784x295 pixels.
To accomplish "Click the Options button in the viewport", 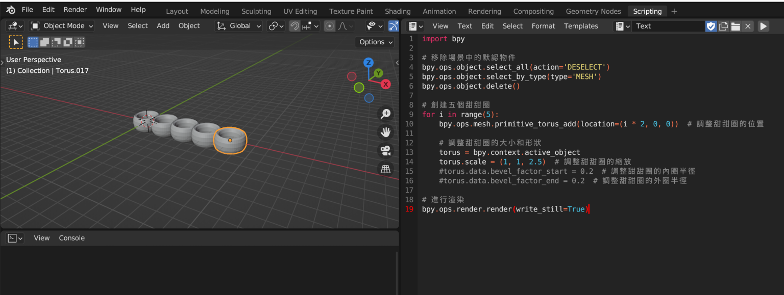I will tap(375, 42).
